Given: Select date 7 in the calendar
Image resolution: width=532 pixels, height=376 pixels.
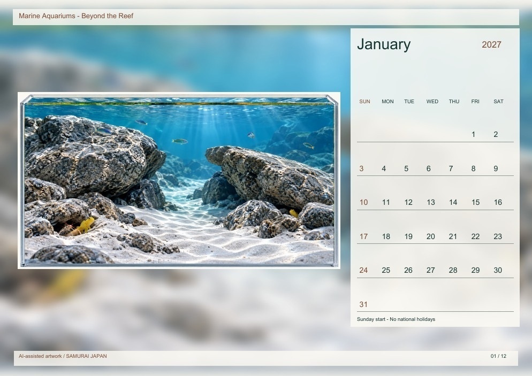Looking at the screenshot, I should click(451, 168).
